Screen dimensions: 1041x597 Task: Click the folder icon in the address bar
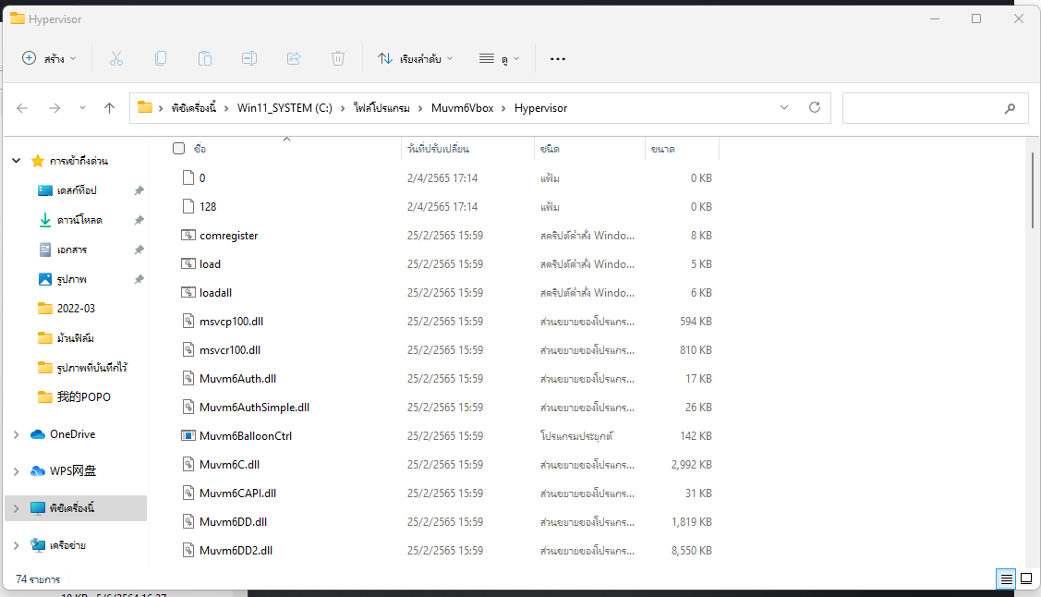[145, 107]
